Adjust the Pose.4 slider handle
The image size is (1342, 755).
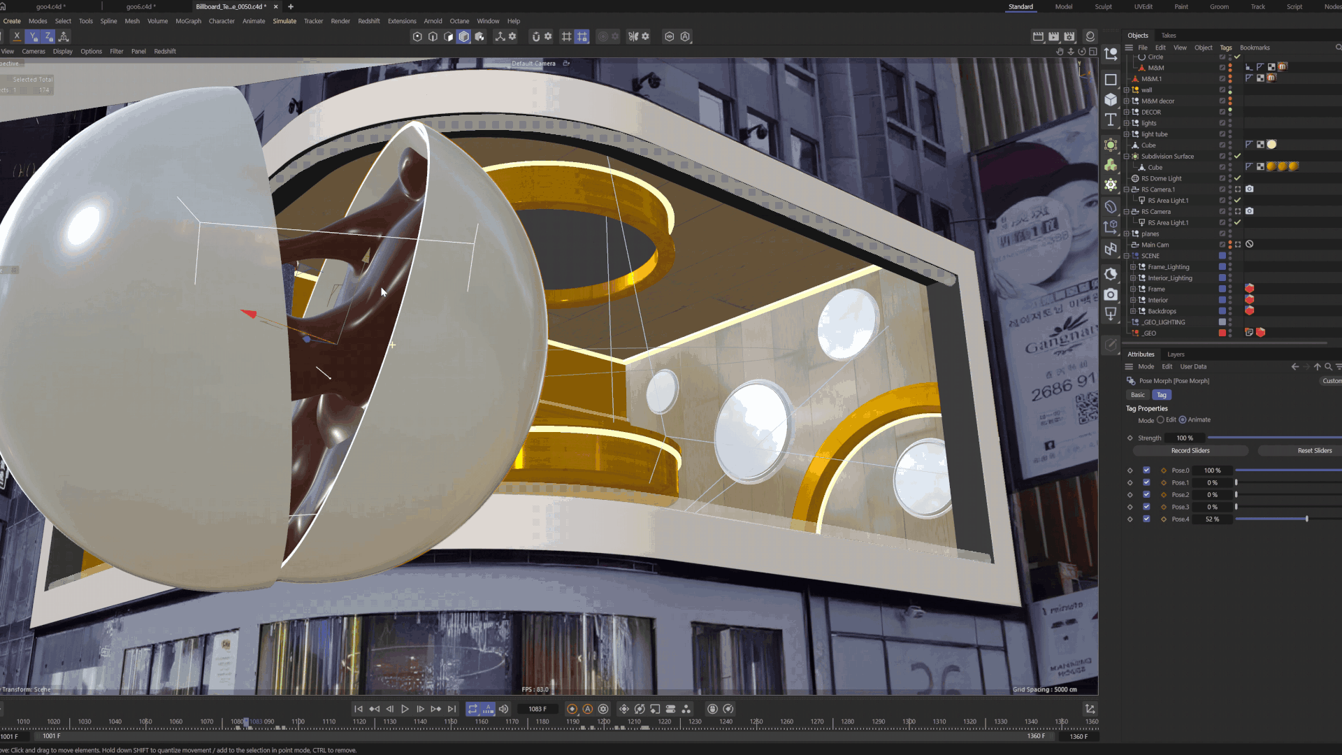point(1306,519)
